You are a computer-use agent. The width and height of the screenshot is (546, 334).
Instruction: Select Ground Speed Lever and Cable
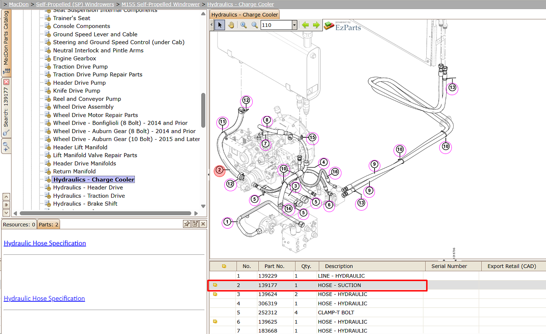pyautogui.click(x=95, y=34)
